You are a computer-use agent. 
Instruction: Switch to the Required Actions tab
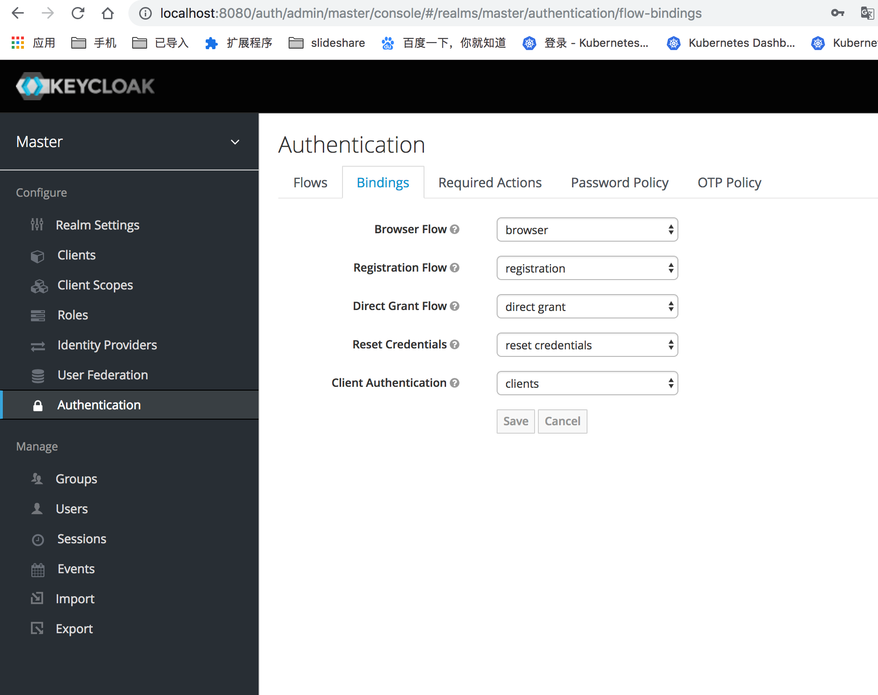click(x=489, y=182)
